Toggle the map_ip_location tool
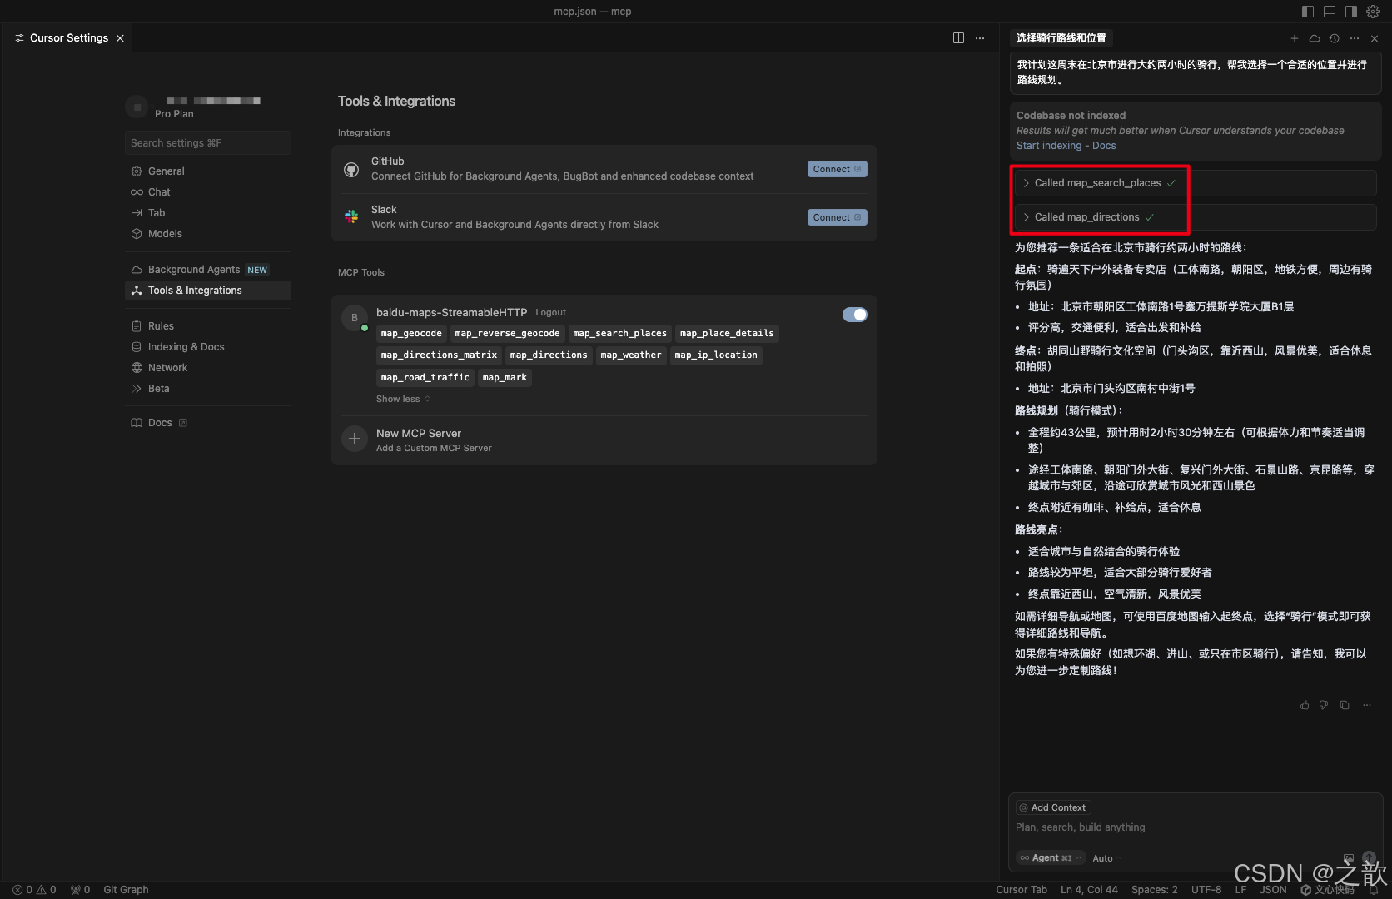The image size is (1392, 899). click(716, 355)
